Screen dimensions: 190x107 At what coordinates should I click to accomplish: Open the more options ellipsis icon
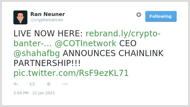[65, 84]
